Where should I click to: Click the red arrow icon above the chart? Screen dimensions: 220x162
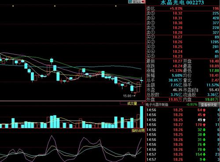(x=143, y=2)
